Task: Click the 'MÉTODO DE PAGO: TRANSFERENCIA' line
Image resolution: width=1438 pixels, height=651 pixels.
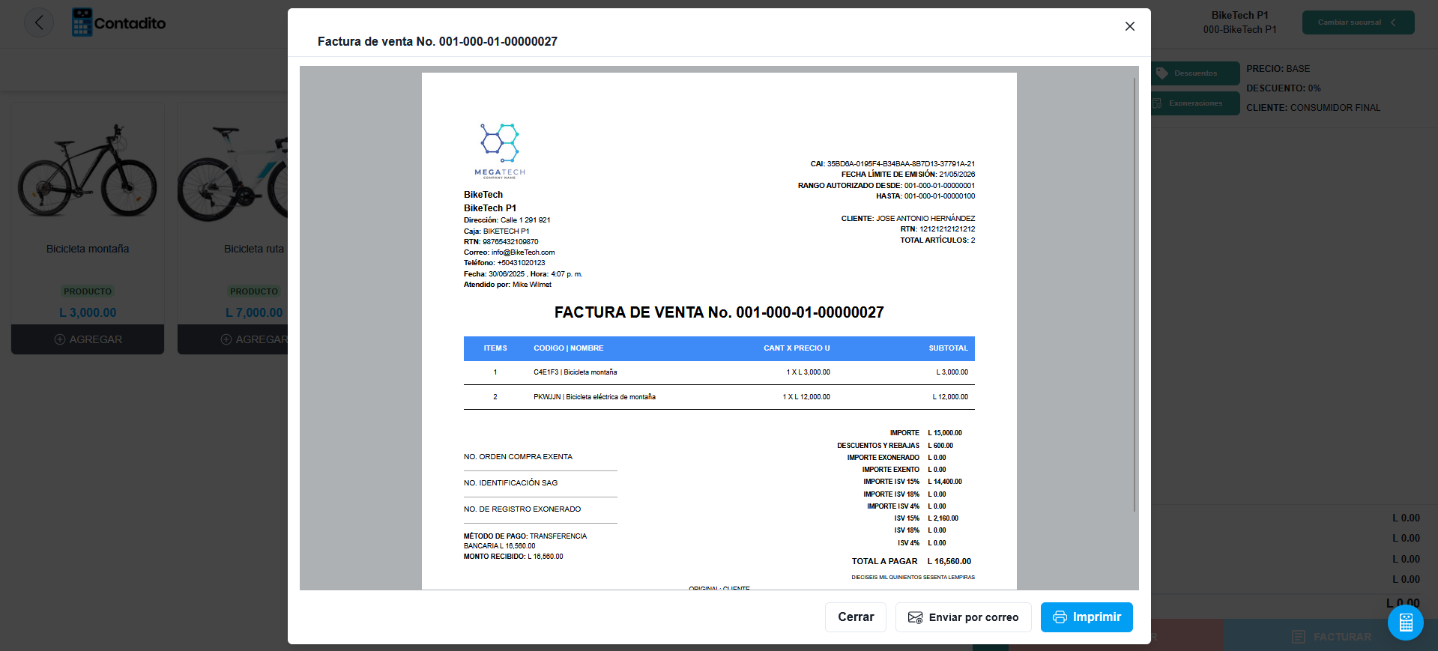Action: coord(525,536)
